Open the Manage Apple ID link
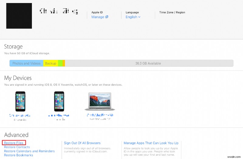 [98, 17]
